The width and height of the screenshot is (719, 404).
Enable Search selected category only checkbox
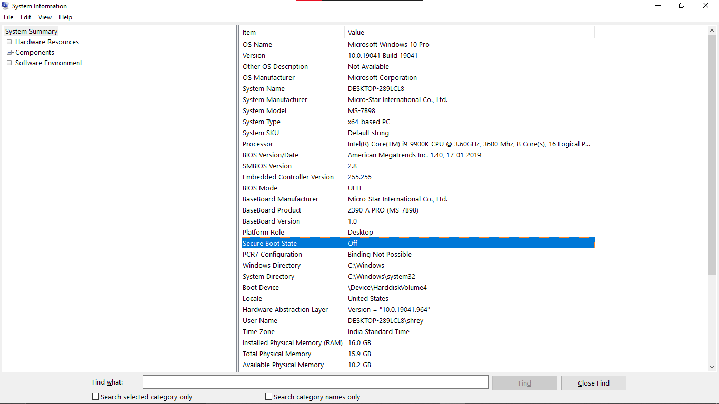96,397
